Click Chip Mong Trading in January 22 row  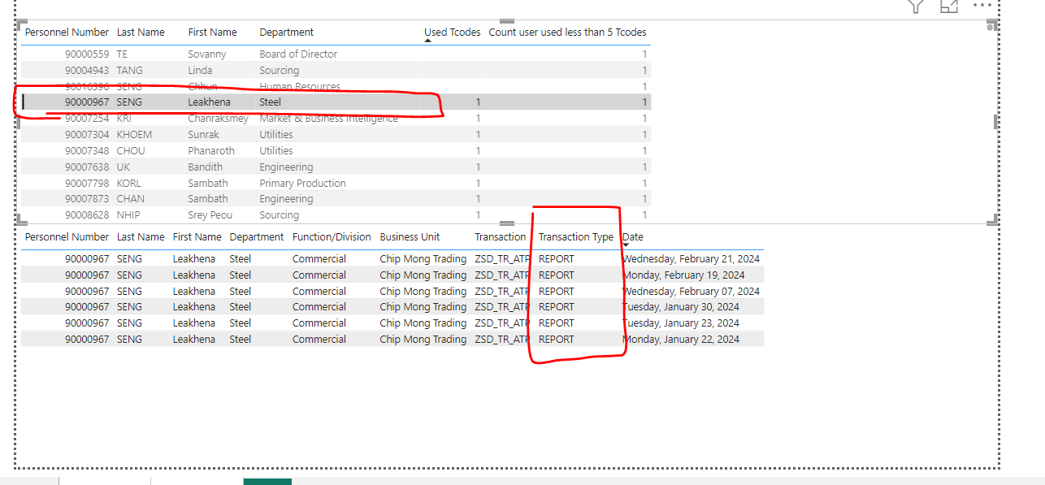(x=423, y=340)
